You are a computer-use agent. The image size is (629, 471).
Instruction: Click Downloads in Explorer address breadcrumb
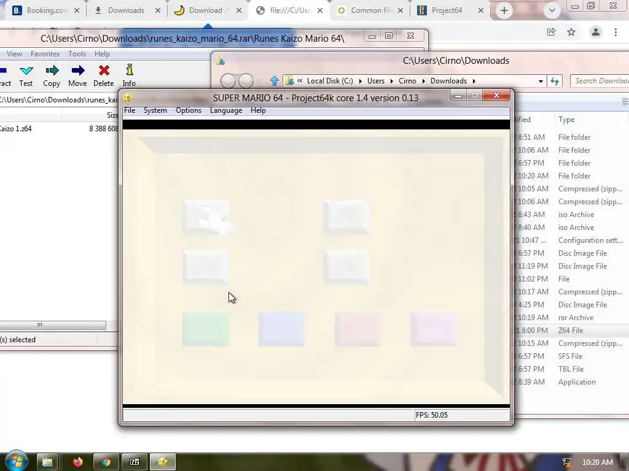pos(448,81)
